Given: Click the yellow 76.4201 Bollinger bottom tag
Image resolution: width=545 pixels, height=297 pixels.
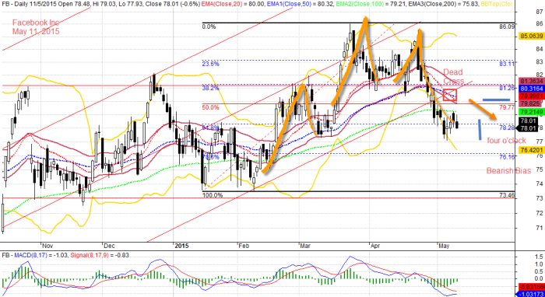Looking at the screenshot, I should coord(531,150).
